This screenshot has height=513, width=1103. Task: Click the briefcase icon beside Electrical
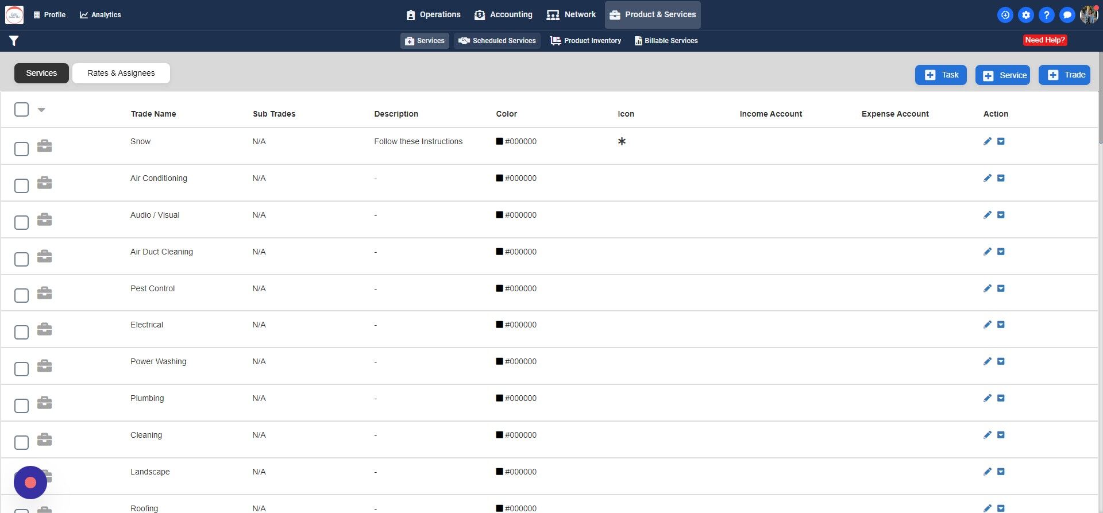(x=44, y=329)
